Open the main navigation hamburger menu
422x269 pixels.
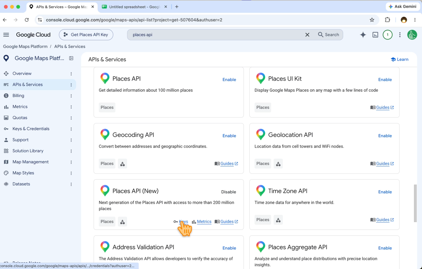[x=6, y=35]
